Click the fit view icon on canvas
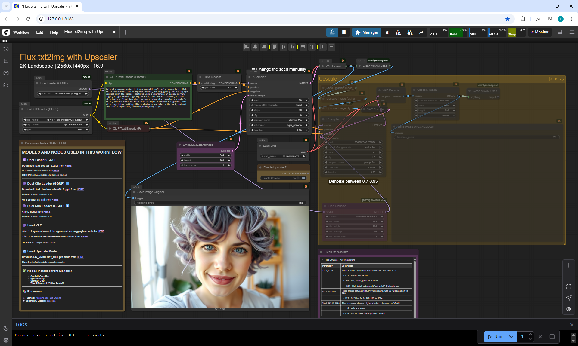Viewport: 578px width, 346px height. 569,287
